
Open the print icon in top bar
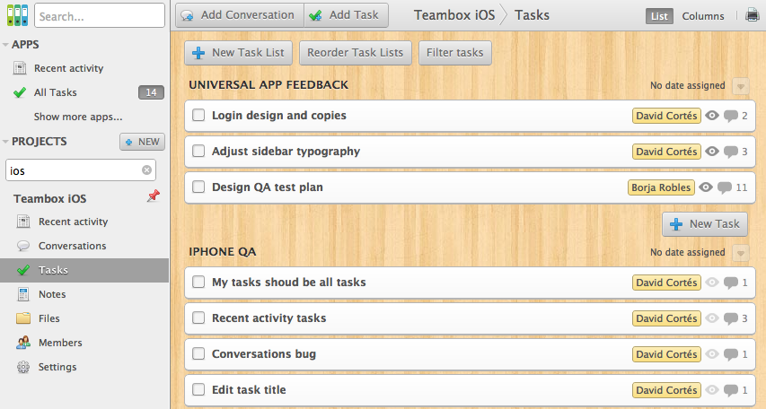(x=753, y=15)
